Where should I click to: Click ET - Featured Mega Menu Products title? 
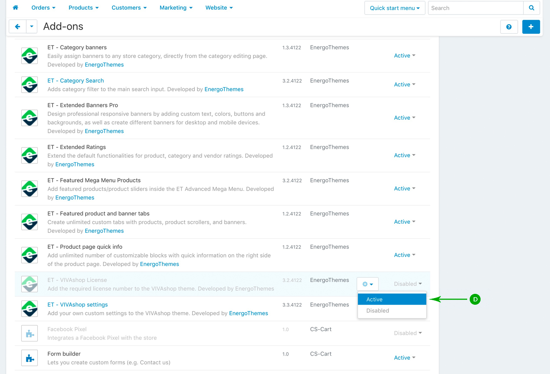coord(94,180)
